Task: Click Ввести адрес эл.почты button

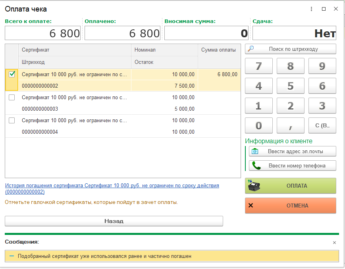Action: [x=293, y=151]
